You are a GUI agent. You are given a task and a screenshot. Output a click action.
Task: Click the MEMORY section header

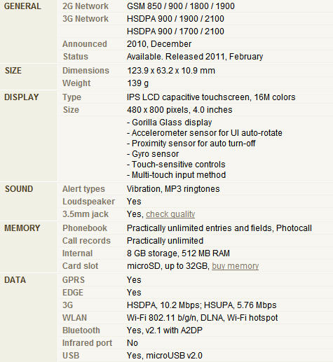click(x=22, y=228)
